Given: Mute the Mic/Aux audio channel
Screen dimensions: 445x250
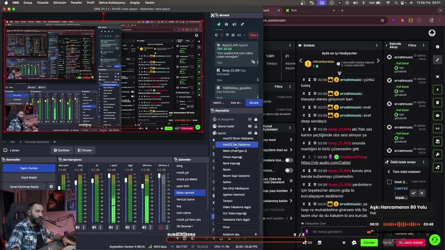Looking at the screenshot, I should [144, 227].
